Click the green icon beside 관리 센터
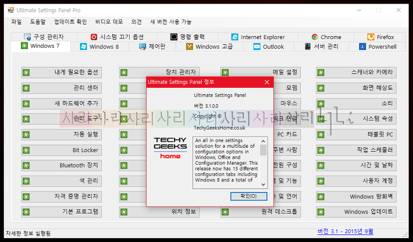The height and width of the screenshot is (242, 413). pyautogui.click(x=26, y=88)
